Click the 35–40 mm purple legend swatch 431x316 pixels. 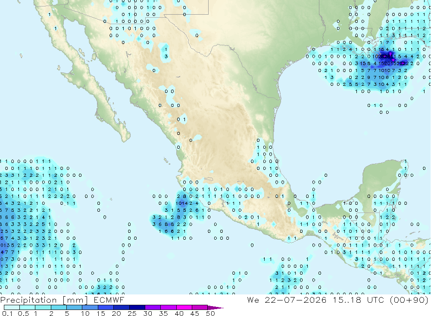169,307
